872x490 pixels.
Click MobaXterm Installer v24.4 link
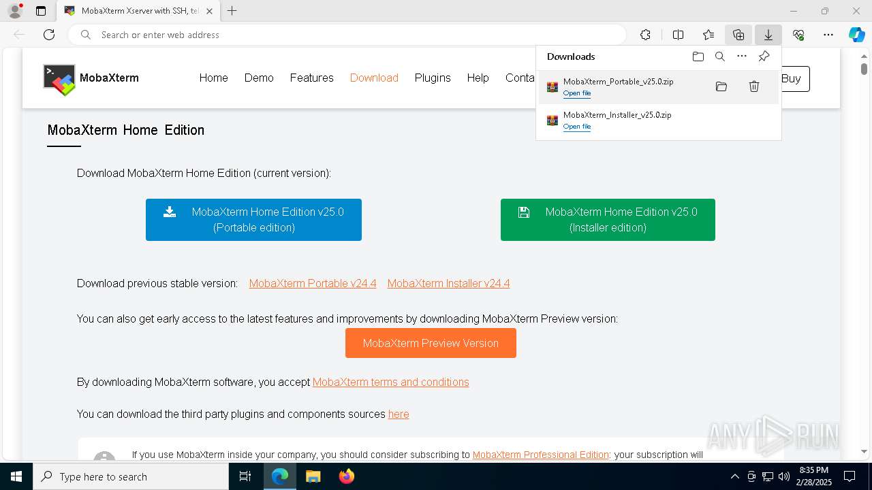click(448, 284)
